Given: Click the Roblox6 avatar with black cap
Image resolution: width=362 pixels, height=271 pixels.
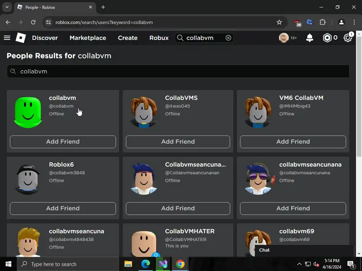Looking at the screenshot, I should 28,179.
